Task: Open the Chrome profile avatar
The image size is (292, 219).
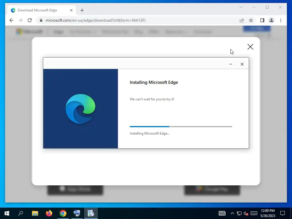Action: [x=271, y=20]
